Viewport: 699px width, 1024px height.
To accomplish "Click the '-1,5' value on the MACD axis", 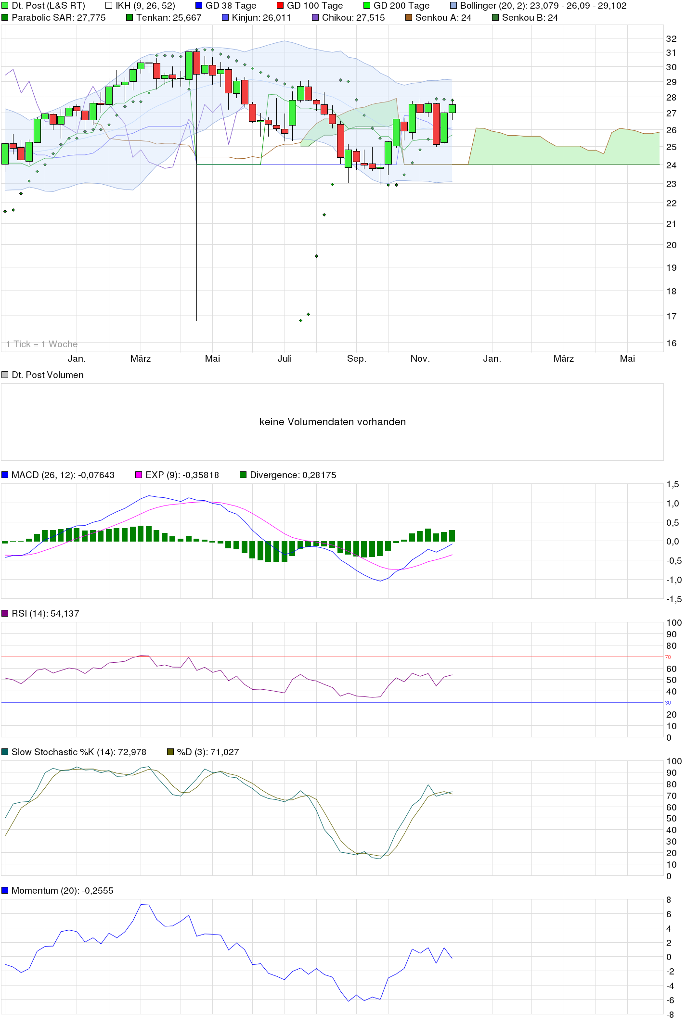I will pyautogui.click(x=674, y=599).
